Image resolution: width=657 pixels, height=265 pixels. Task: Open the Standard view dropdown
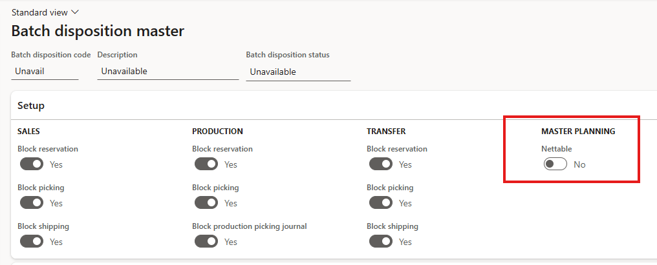(x=45, y=12)
